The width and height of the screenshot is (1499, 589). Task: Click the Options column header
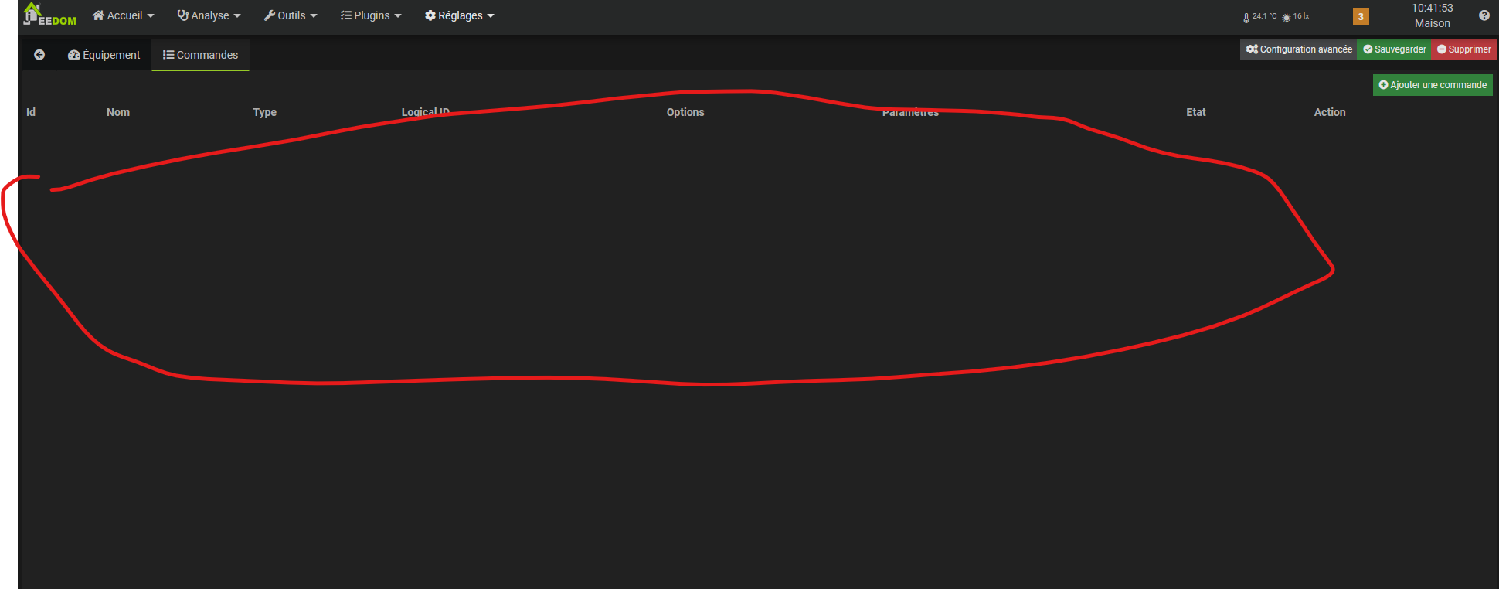685,112
